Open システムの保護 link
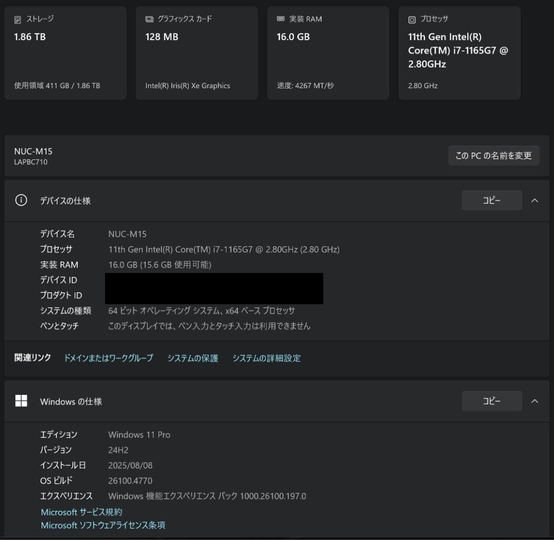554x540 pixels. point(192,358)
